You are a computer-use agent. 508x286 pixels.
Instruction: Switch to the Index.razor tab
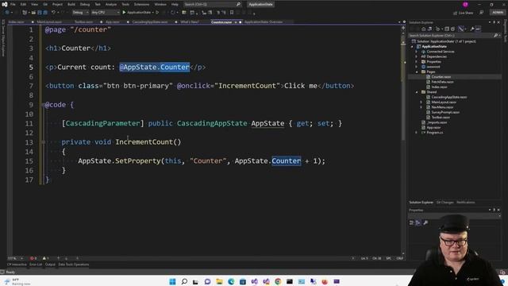point(16,22)
